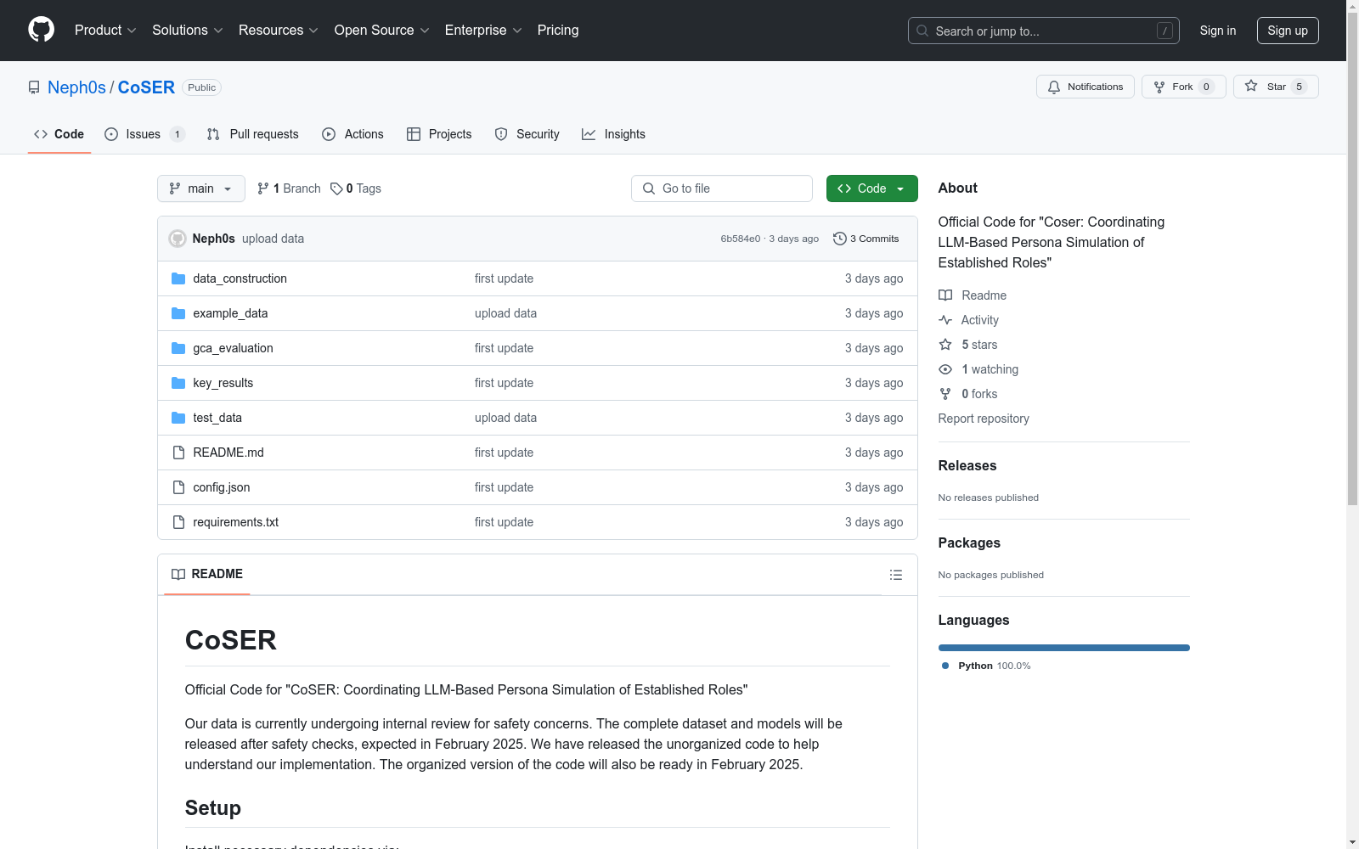Viewport: 1359px width, 849px height.
Task: Expand the Resources menu
Action: (279, 31)
